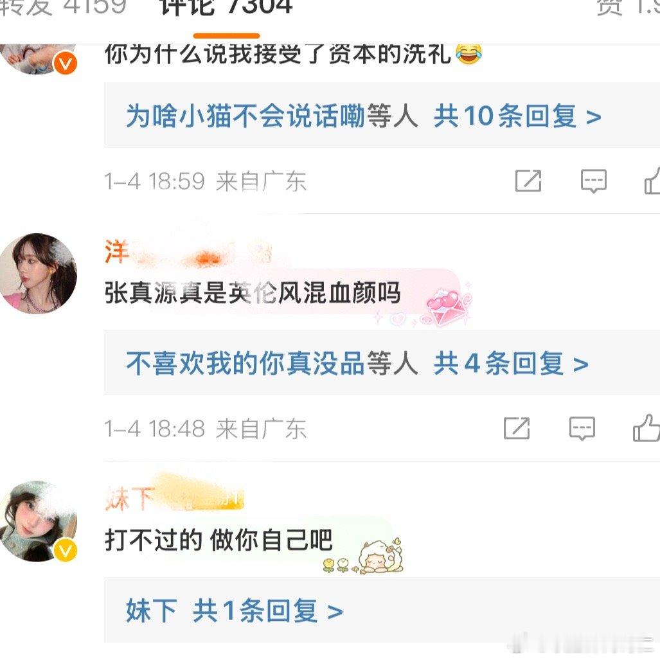Screen dimensions: 660x660
Task: Expand the 共1条回复 thread
Action: pyautogui.click(x=268, y=611)
